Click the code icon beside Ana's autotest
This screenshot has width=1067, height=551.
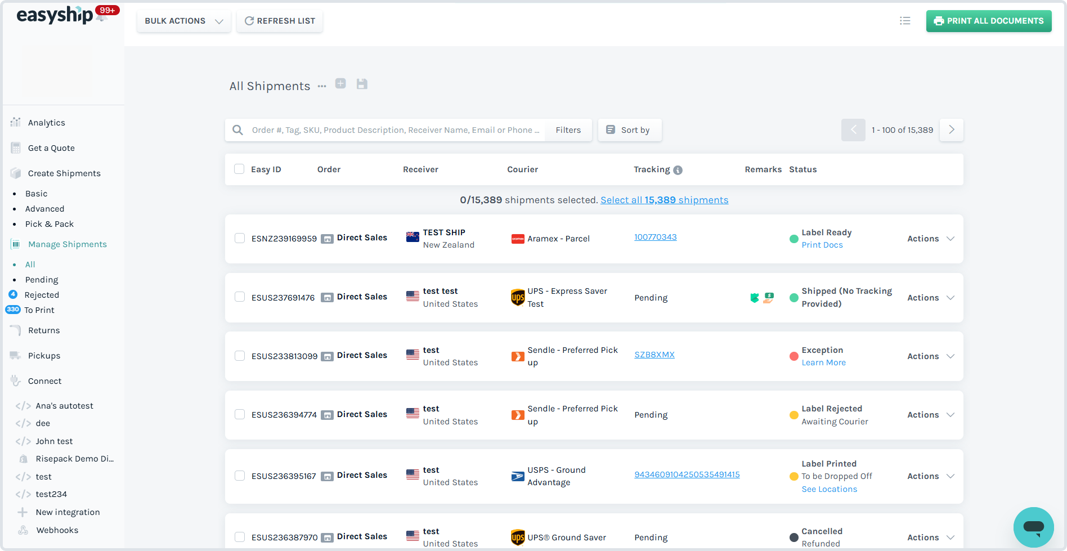tap(23, 406)
